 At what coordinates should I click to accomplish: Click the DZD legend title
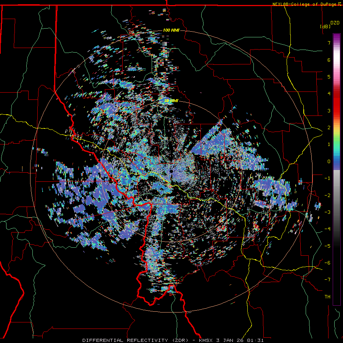pos(335,22)
